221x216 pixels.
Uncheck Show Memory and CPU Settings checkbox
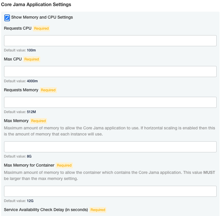7,18
